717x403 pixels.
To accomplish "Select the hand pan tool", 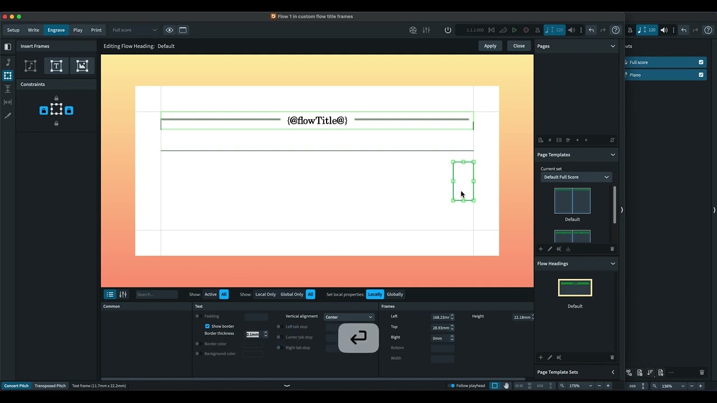I will coord(506,386).
